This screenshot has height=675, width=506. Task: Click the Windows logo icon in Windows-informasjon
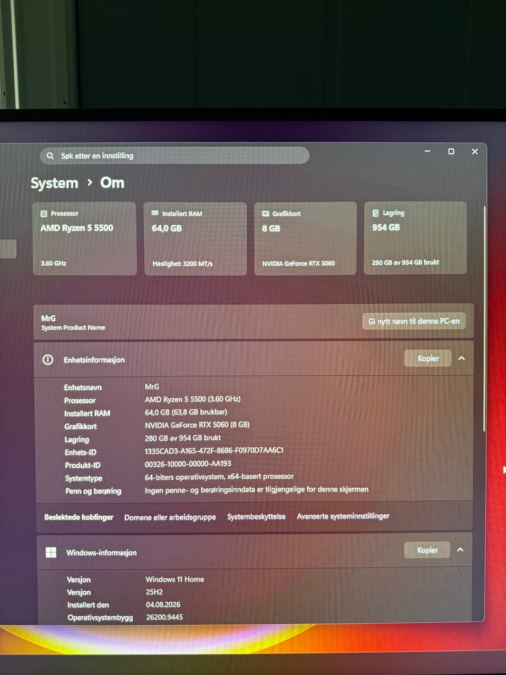click(51, 552)
